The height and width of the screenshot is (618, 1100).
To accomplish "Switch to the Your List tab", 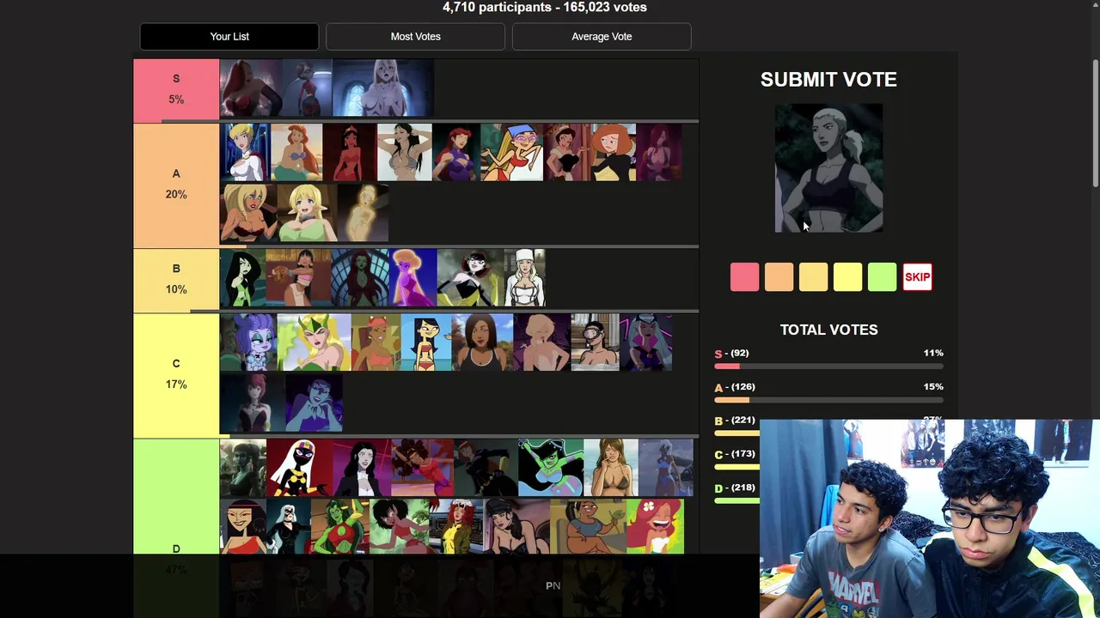I will (x=229, y=36).
